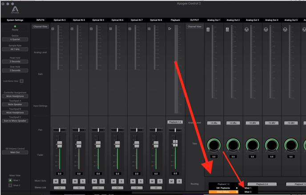
Task: Click the Playback channel fader handle
Action: 175,143
